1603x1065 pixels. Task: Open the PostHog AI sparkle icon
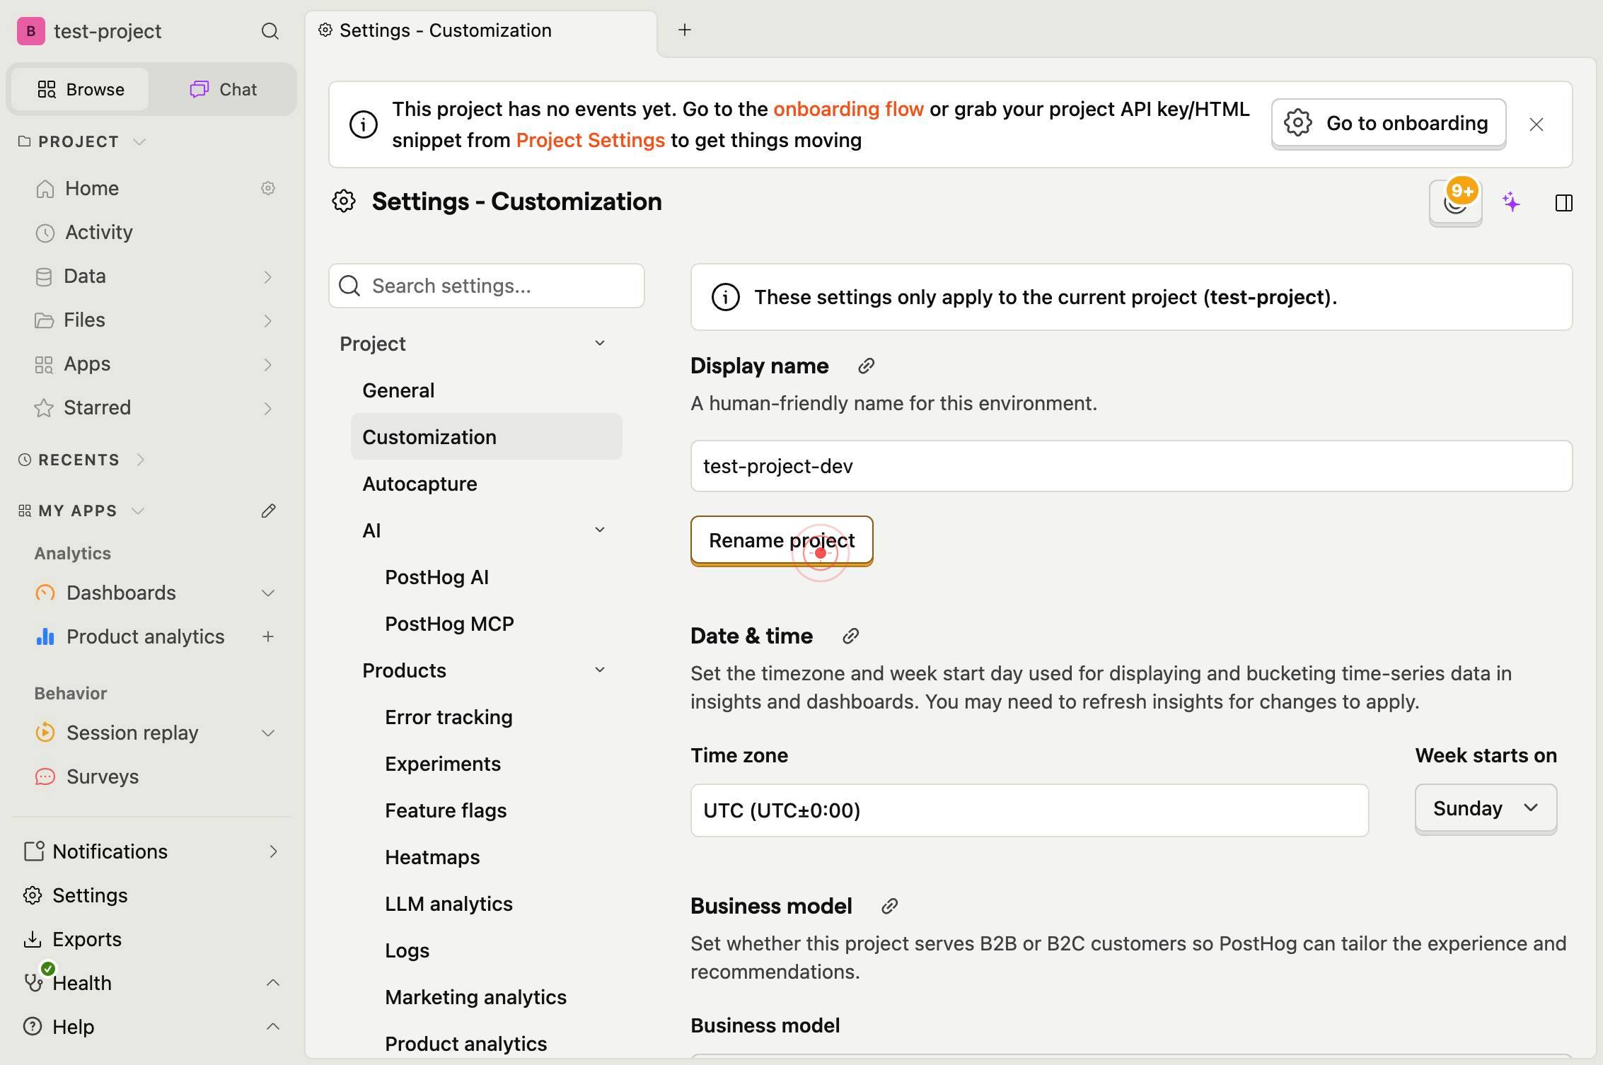pos(1511,203)
